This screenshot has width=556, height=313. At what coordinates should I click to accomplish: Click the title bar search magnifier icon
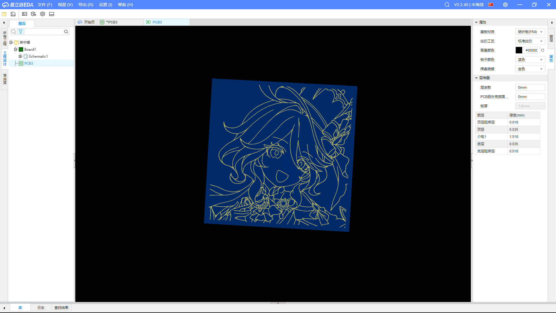point(447,5)
